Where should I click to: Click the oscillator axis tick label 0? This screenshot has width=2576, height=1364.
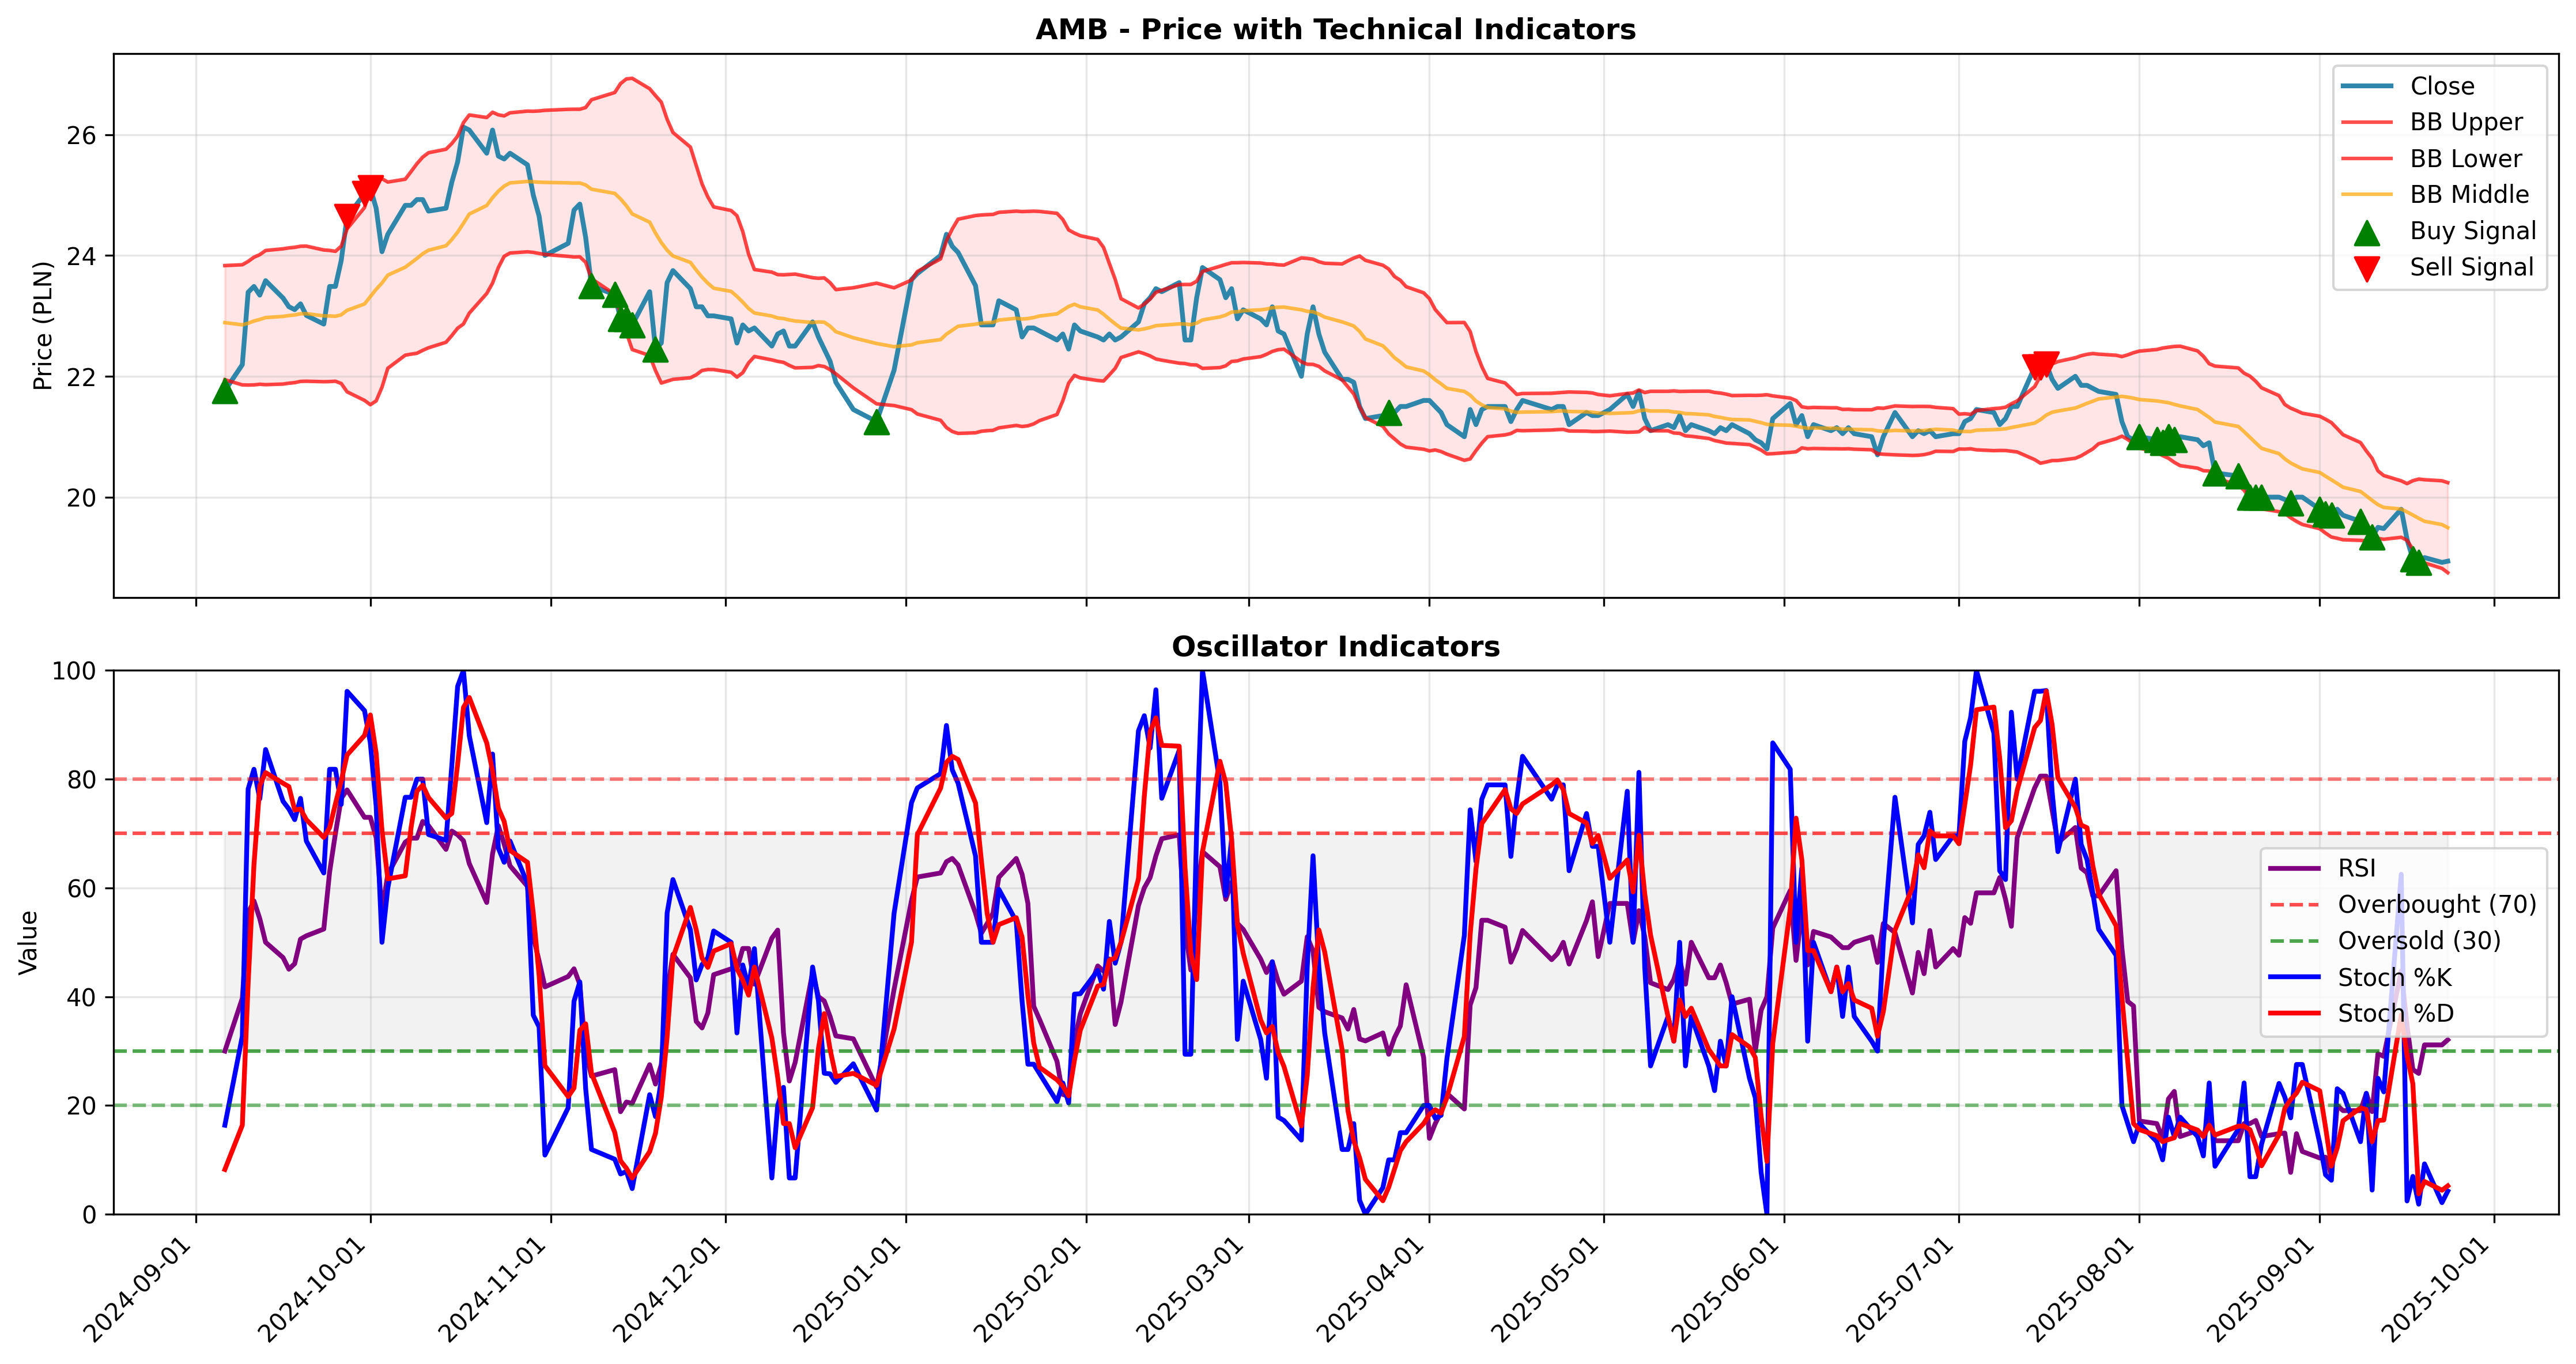[x=90, y=1215]
